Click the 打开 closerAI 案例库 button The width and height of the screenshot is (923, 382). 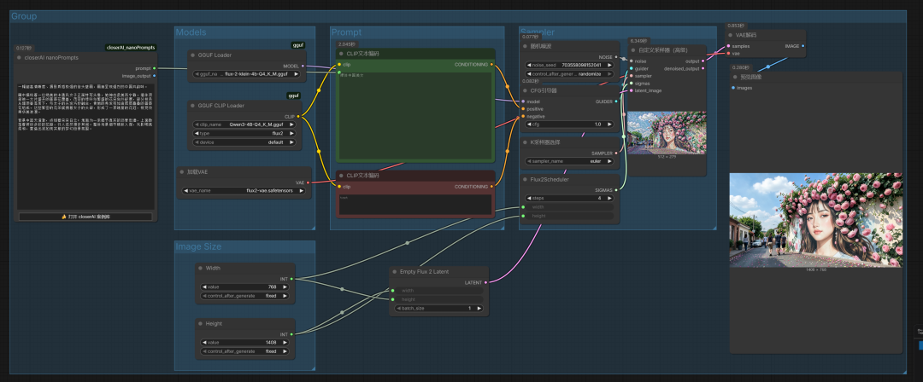tap(85, 217)
